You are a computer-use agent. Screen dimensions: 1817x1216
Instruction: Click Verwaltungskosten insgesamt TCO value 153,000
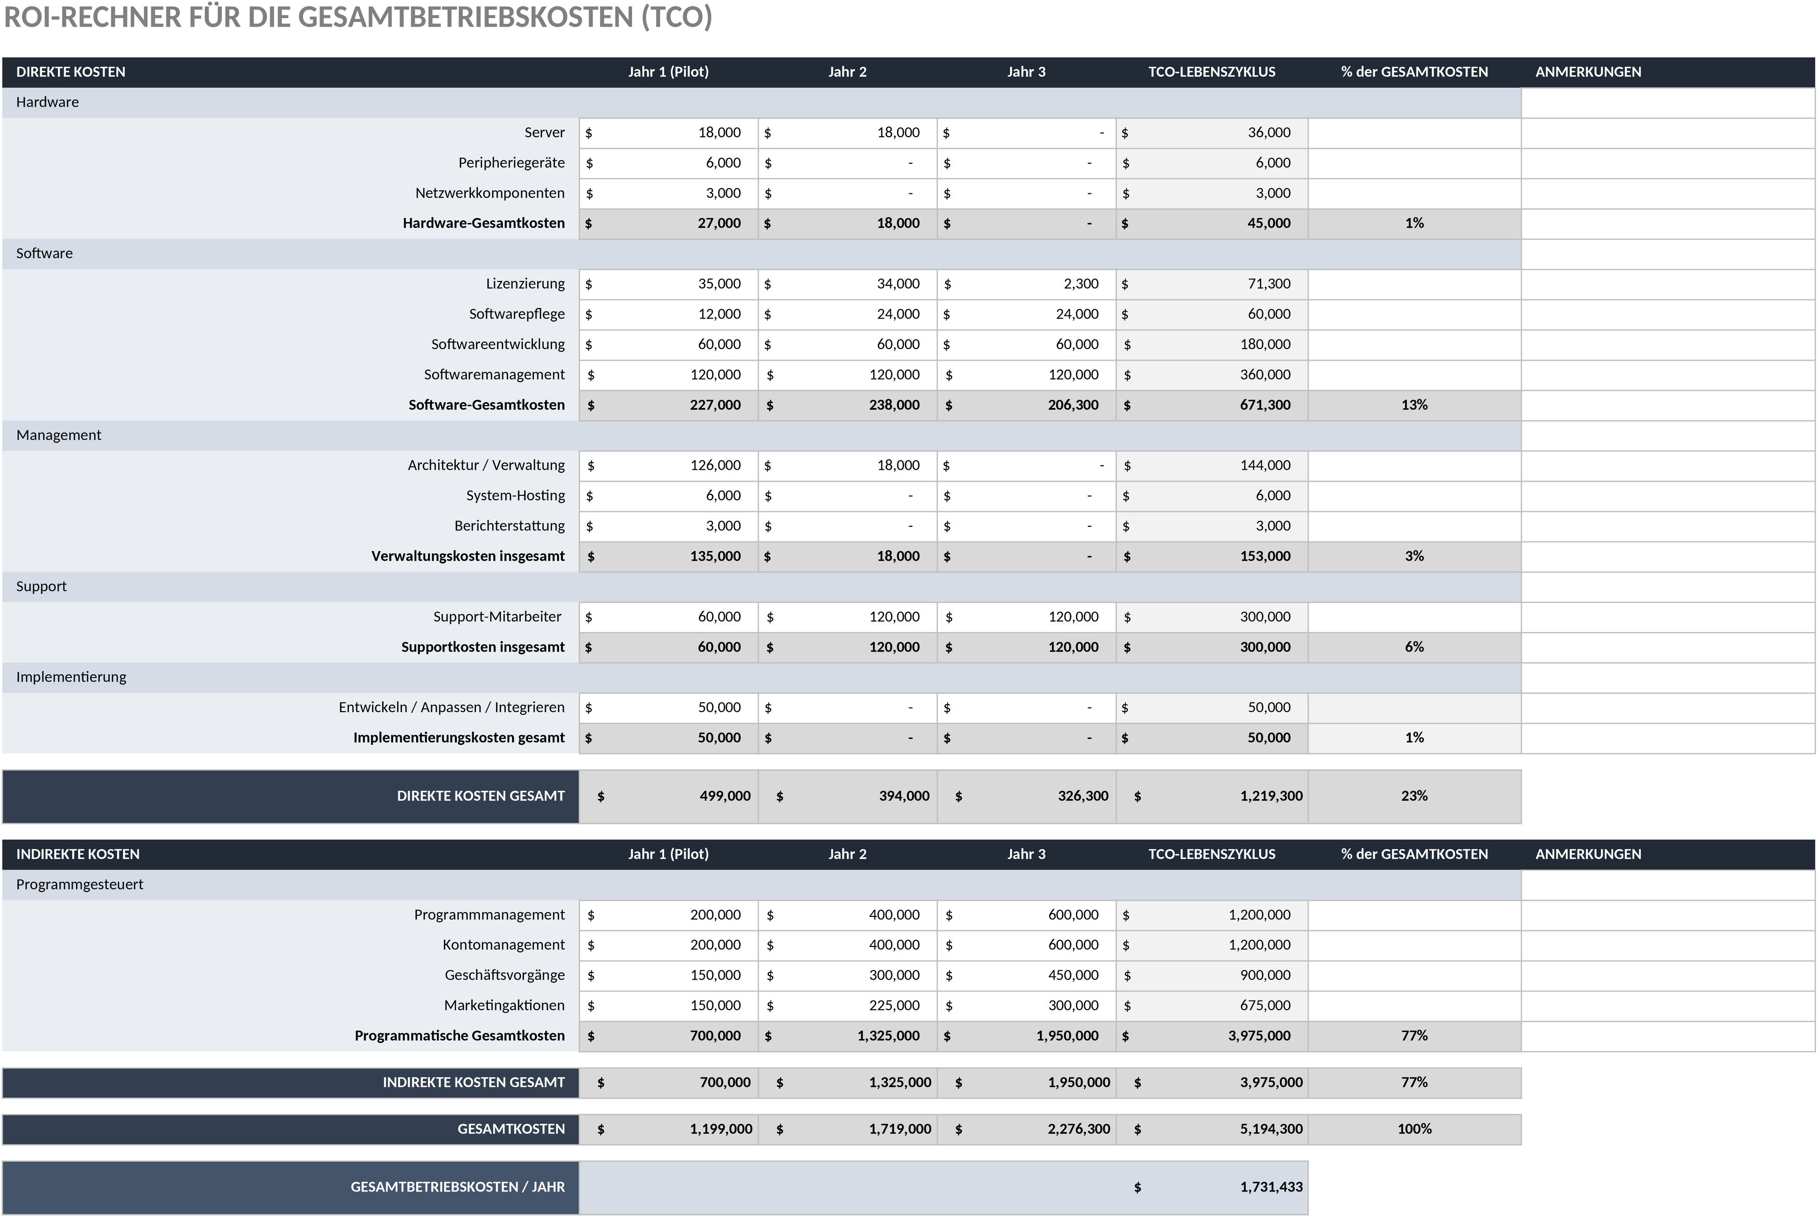point(1212,556)
